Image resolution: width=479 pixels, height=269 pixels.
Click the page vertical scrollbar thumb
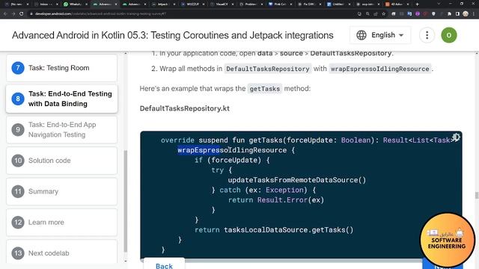[477, 195]
